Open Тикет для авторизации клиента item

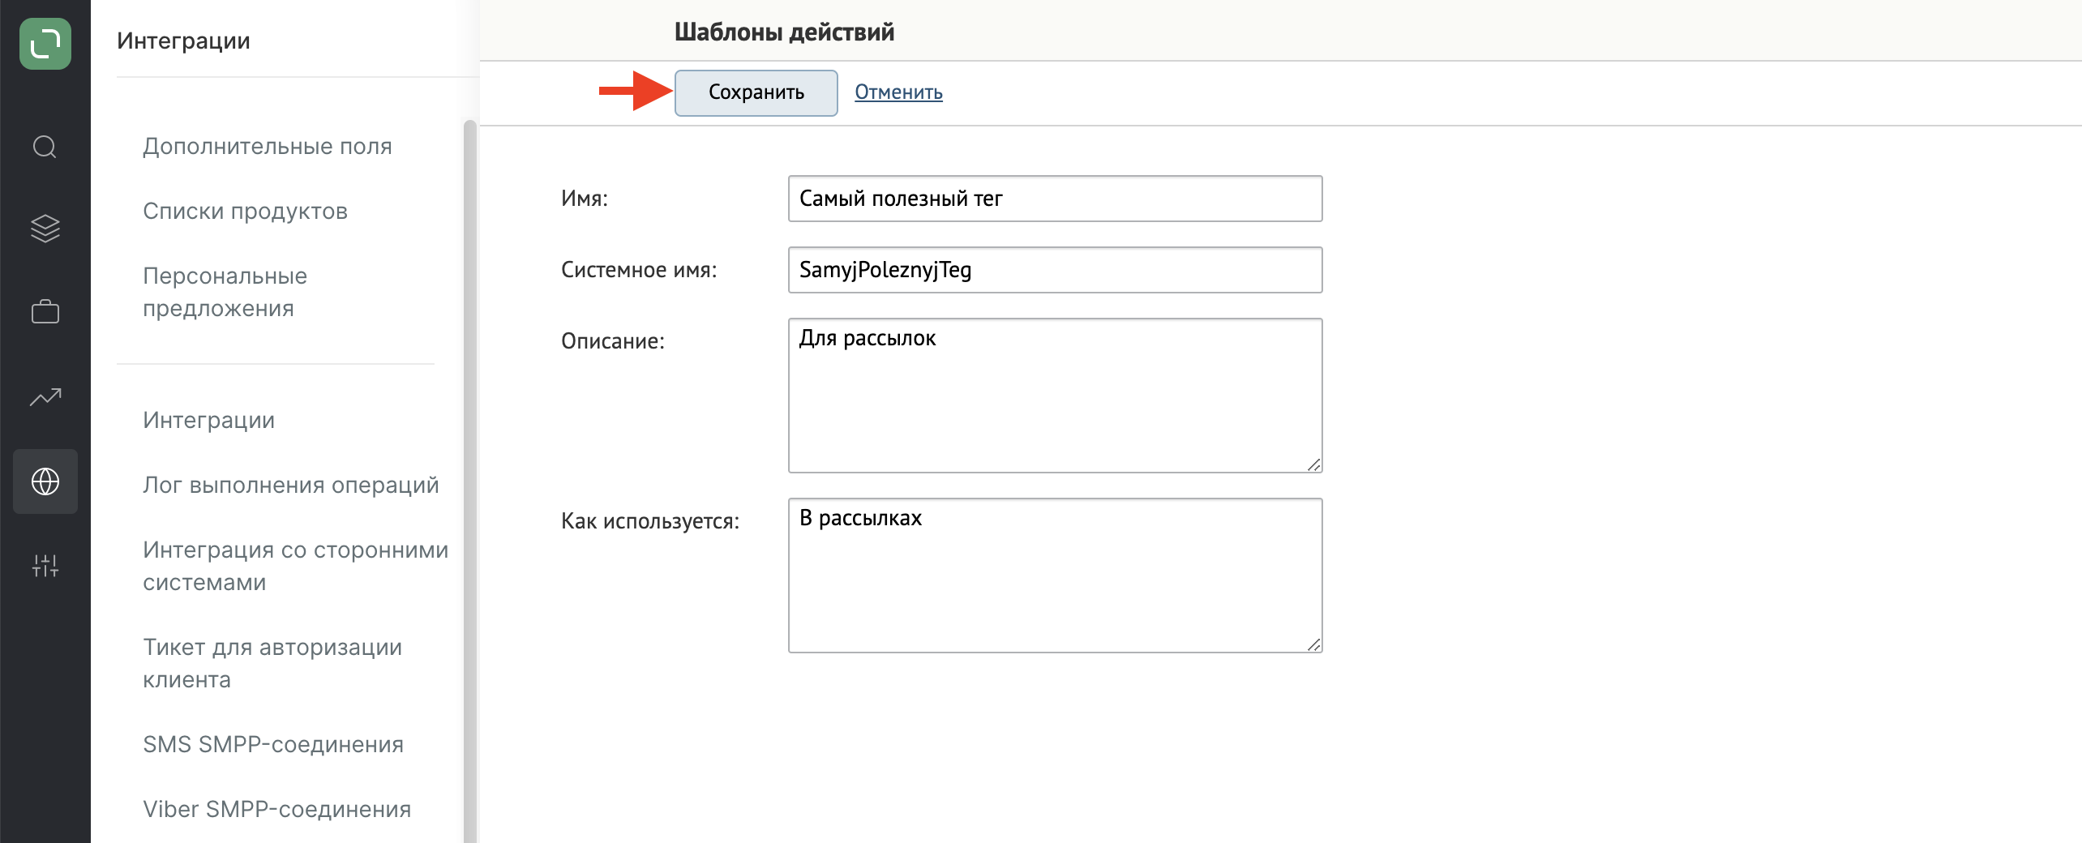pos(272,663)
